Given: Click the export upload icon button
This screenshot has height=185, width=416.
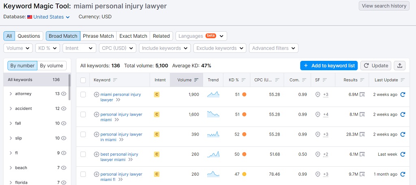Looking at the screenshot, I should (x=400, y=66).
